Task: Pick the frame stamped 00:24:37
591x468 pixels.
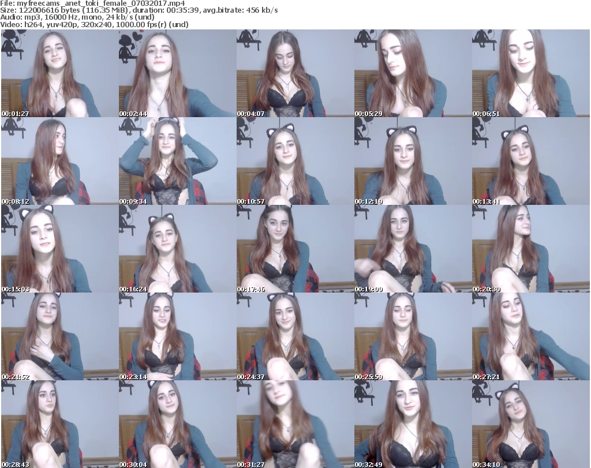Action: [x=295, y=336]
